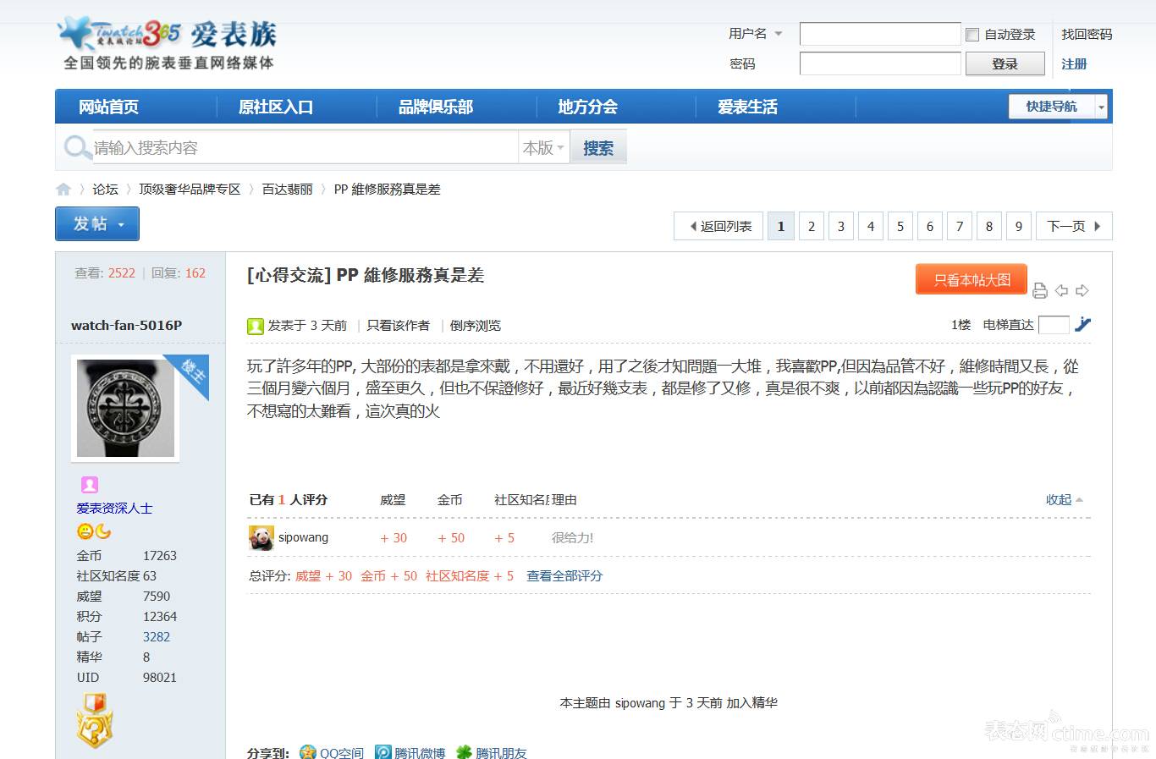The width and height of the screenshot is (1156, 759).
Task: Click 查看全部评分 link
Action: coord(564,576)
